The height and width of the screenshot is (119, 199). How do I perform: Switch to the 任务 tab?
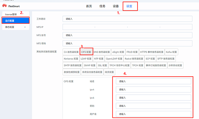pyautogui.click(x=102, y=6)
